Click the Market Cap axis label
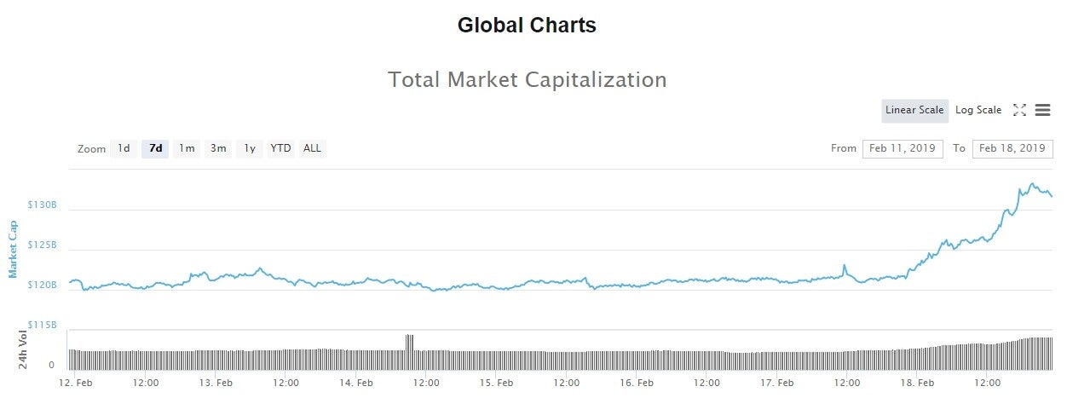 pyautogui.click(x=13, y=249)
